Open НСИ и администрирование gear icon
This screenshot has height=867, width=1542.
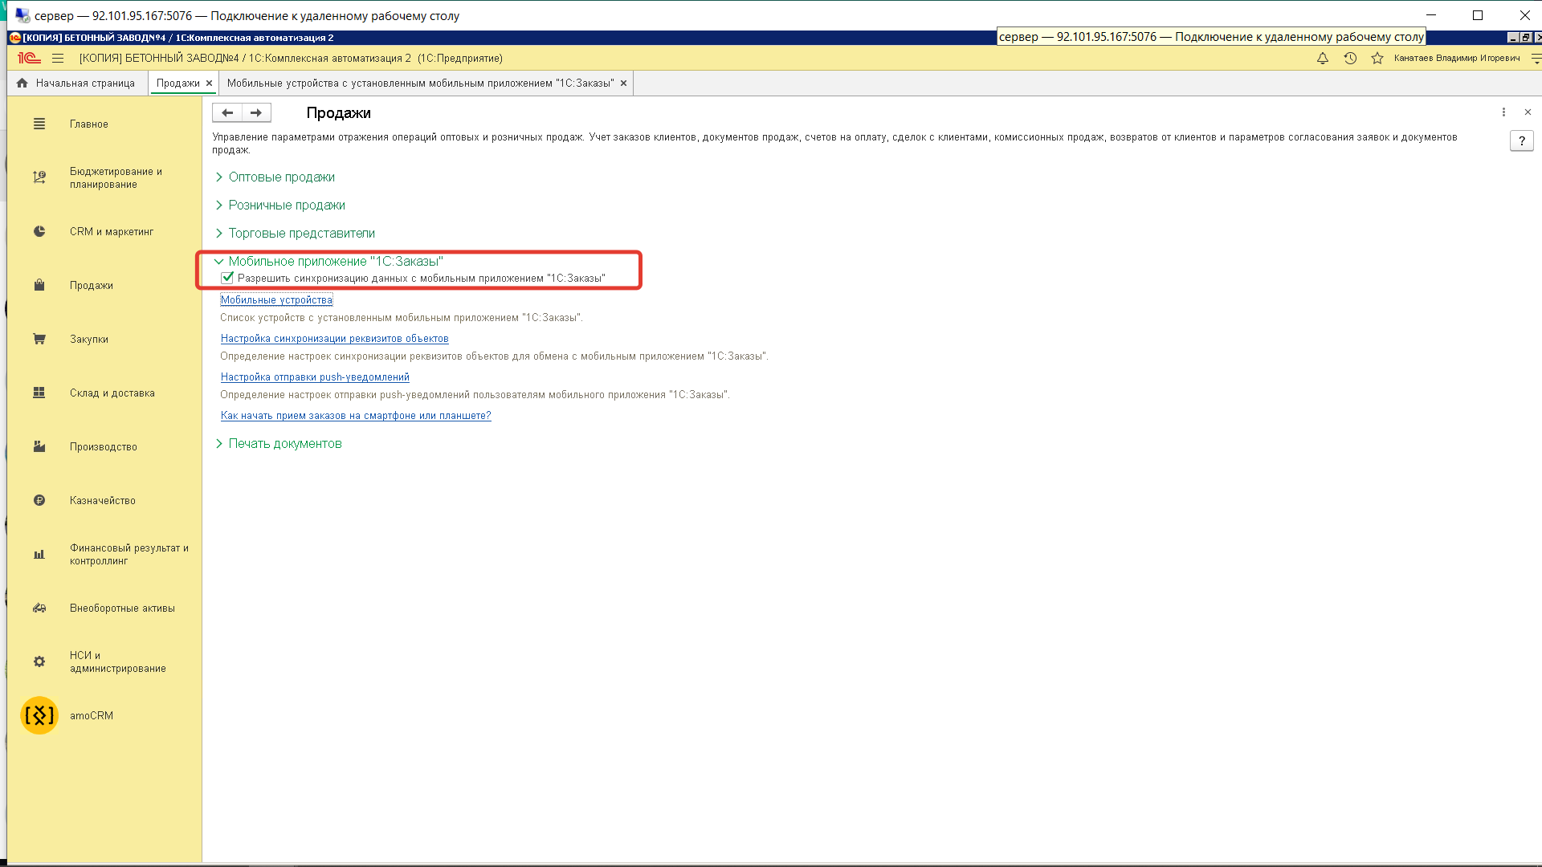click(x=39, y=661)
